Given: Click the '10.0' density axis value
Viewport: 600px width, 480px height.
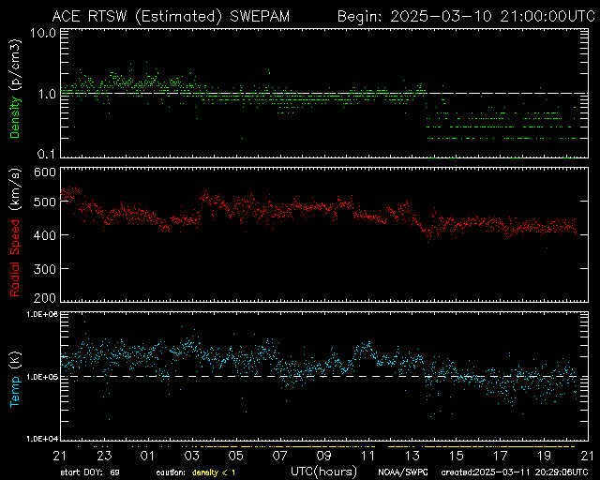Looking at the screenshot, I should click(x=43, y=33).
